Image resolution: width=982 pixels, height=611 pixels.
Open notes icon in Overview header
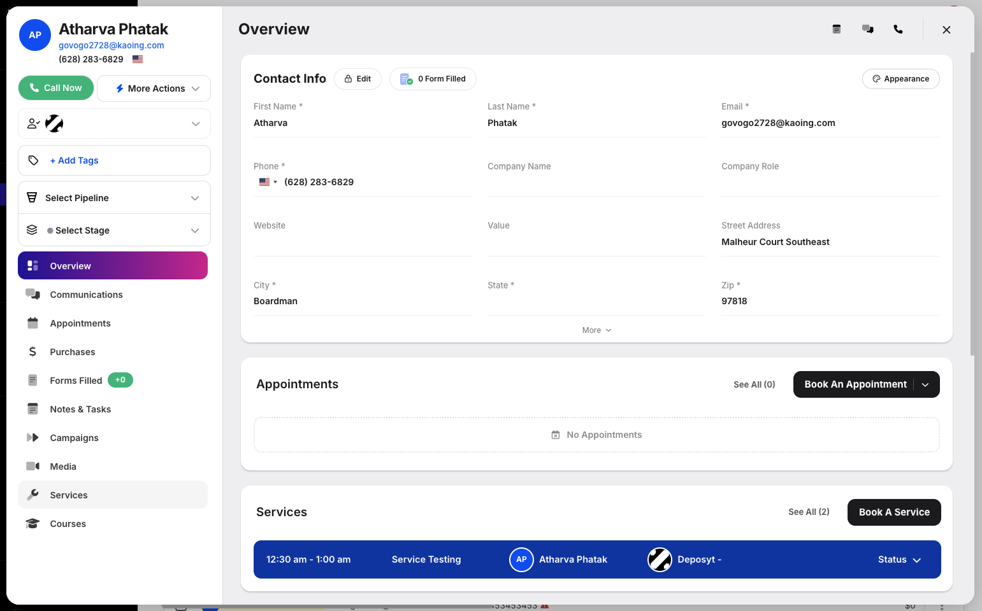(837, 29)
